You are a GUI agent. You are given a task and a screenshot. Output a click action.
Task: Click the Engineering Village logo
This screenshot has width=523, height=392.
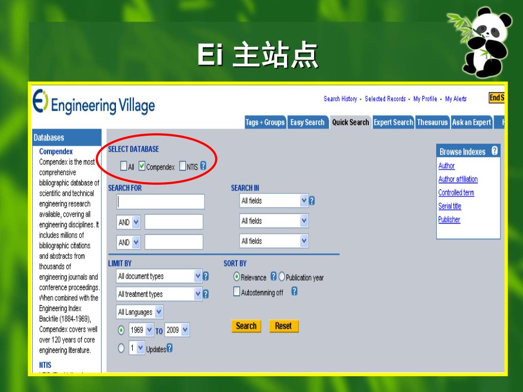(x=94, y=102)
